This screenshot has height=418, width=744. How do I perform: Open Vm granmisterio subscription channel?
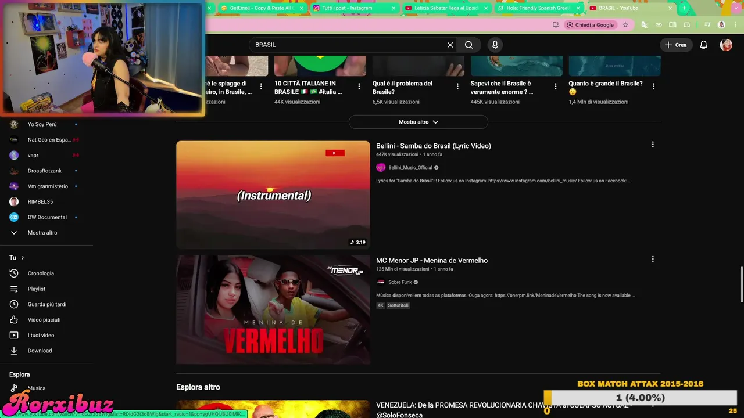(x=46, y=186)
